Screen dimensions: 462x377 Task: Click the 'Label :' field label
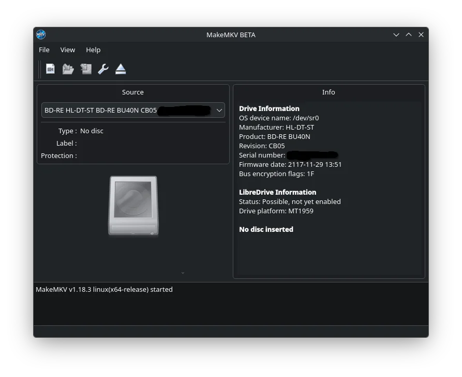coord(66,144)
